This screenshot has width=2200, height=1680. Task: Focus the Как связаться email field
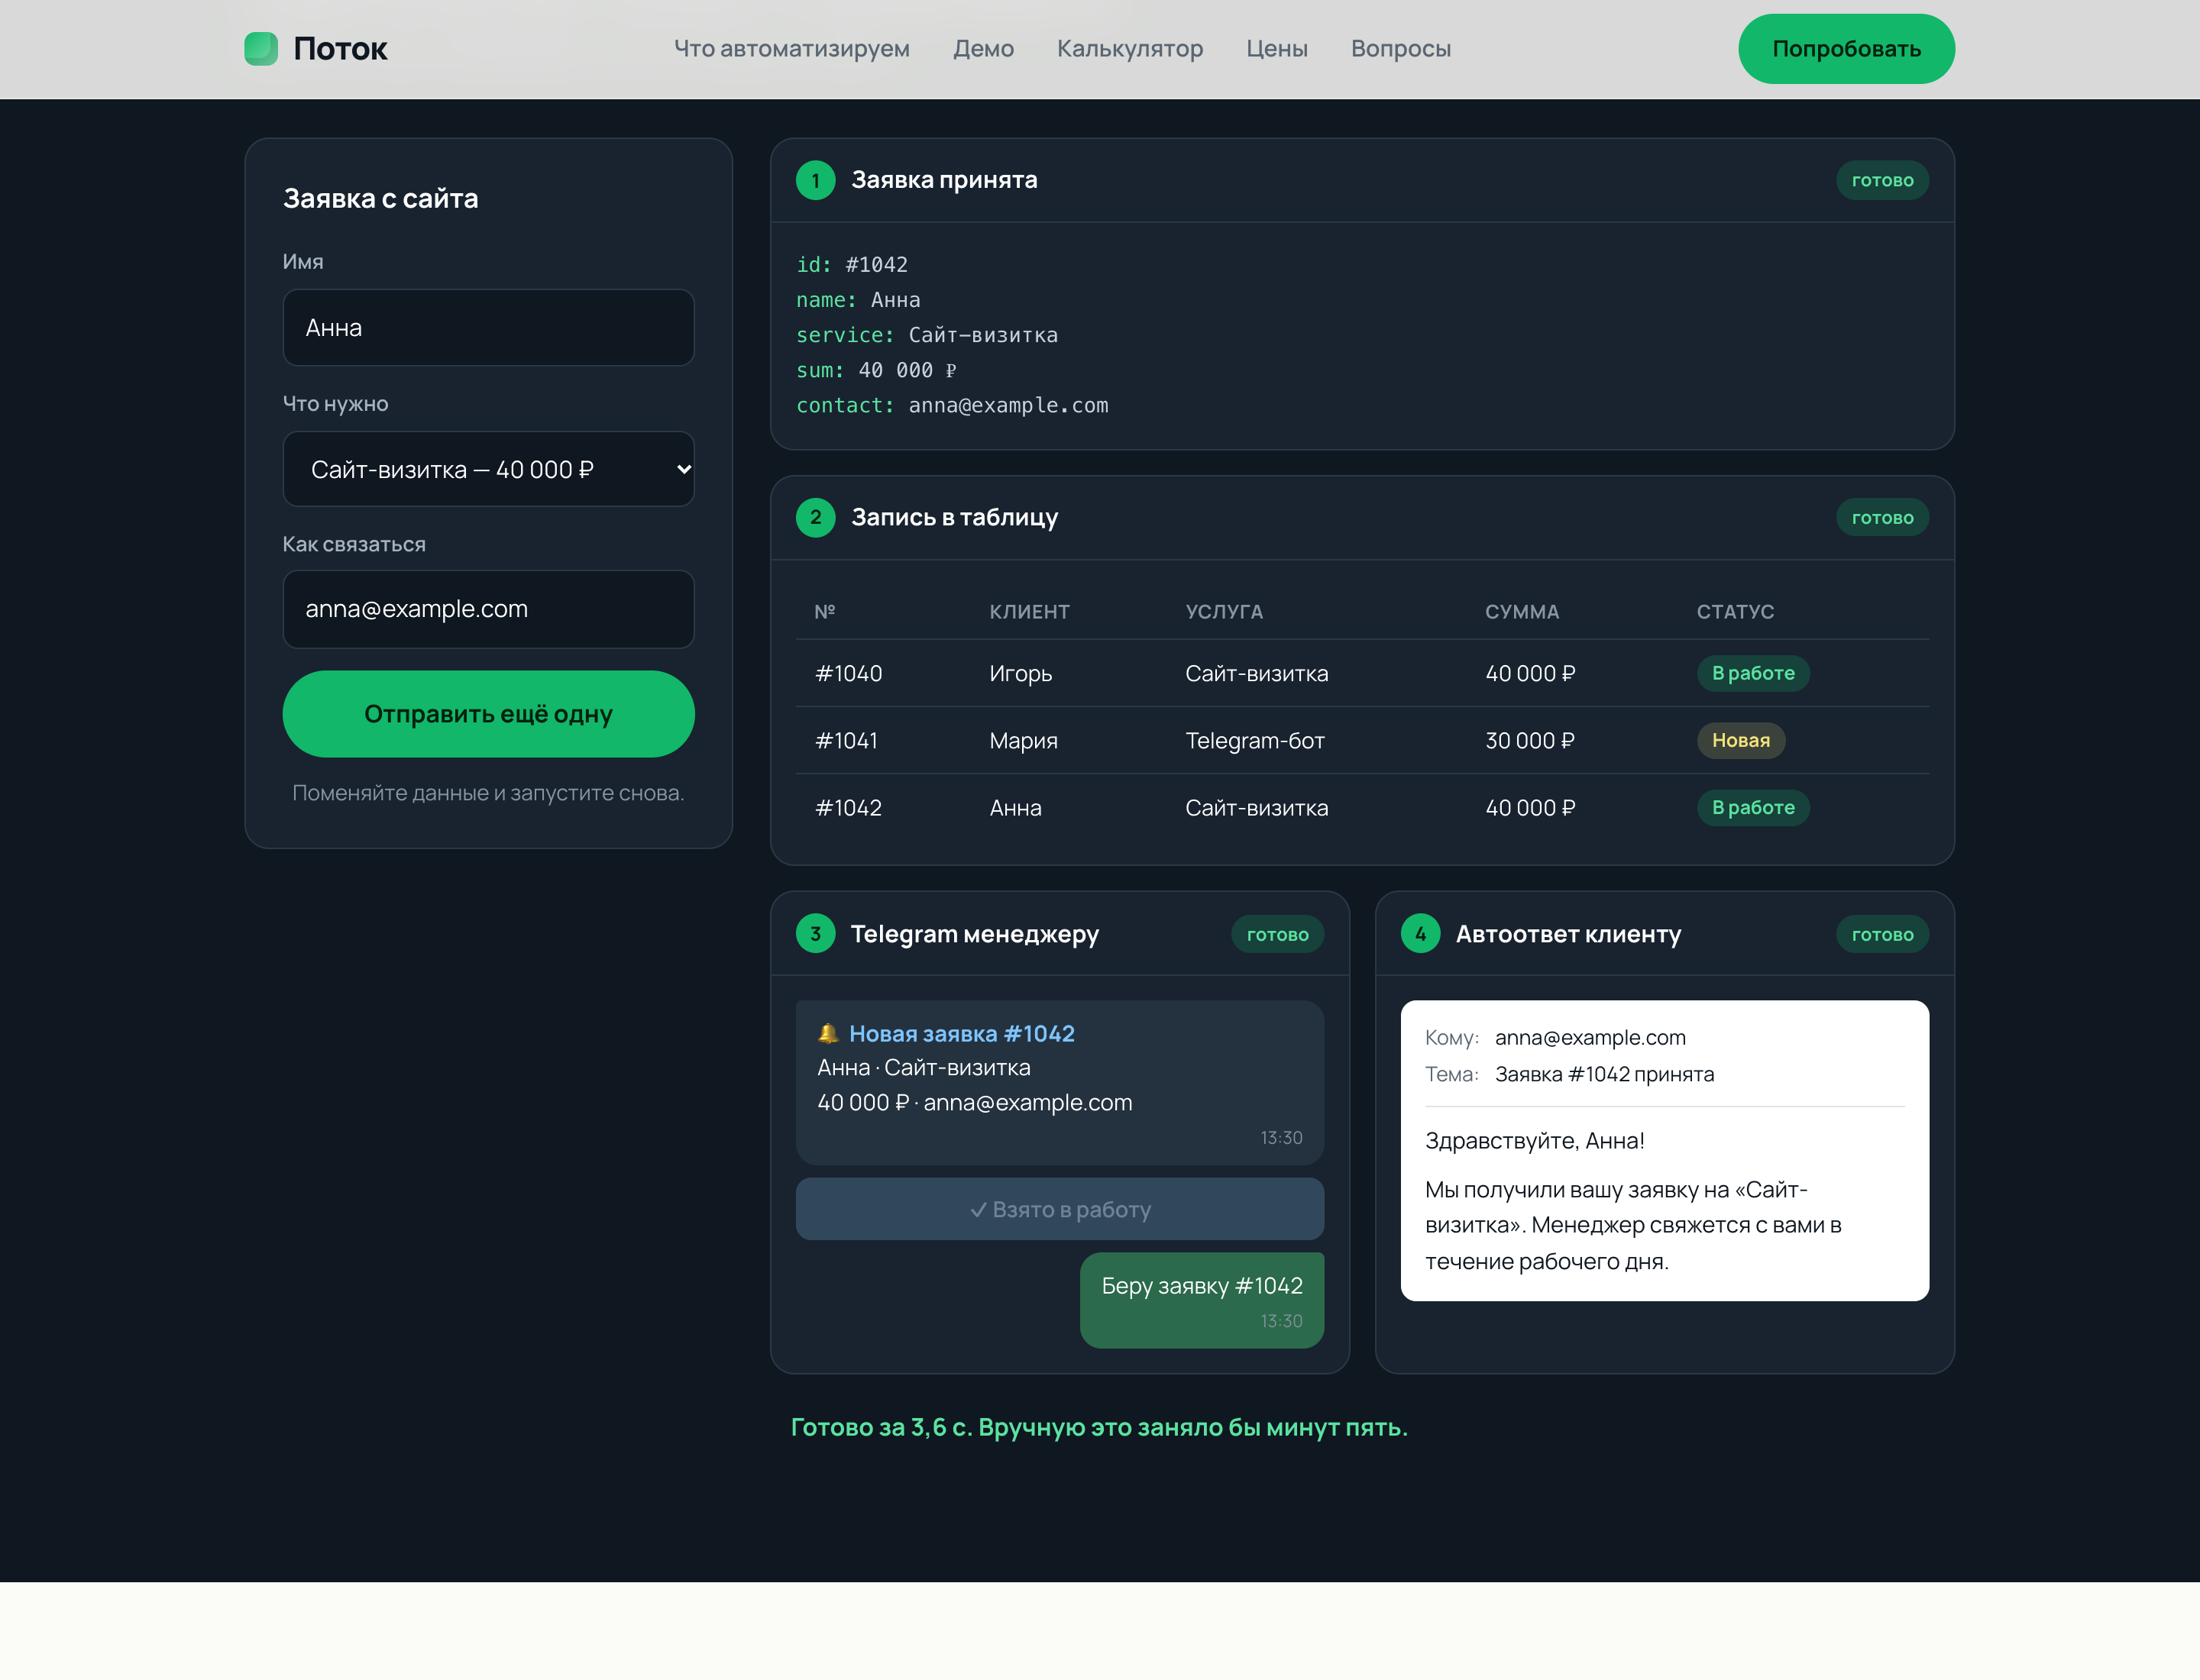pyautogui.click(x=488, y=609)
